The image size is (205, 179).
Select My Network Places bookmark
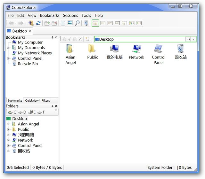click(x=35, y=53)
